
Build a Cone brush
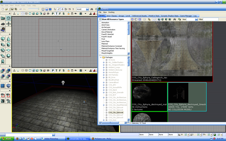pos(8,39)
